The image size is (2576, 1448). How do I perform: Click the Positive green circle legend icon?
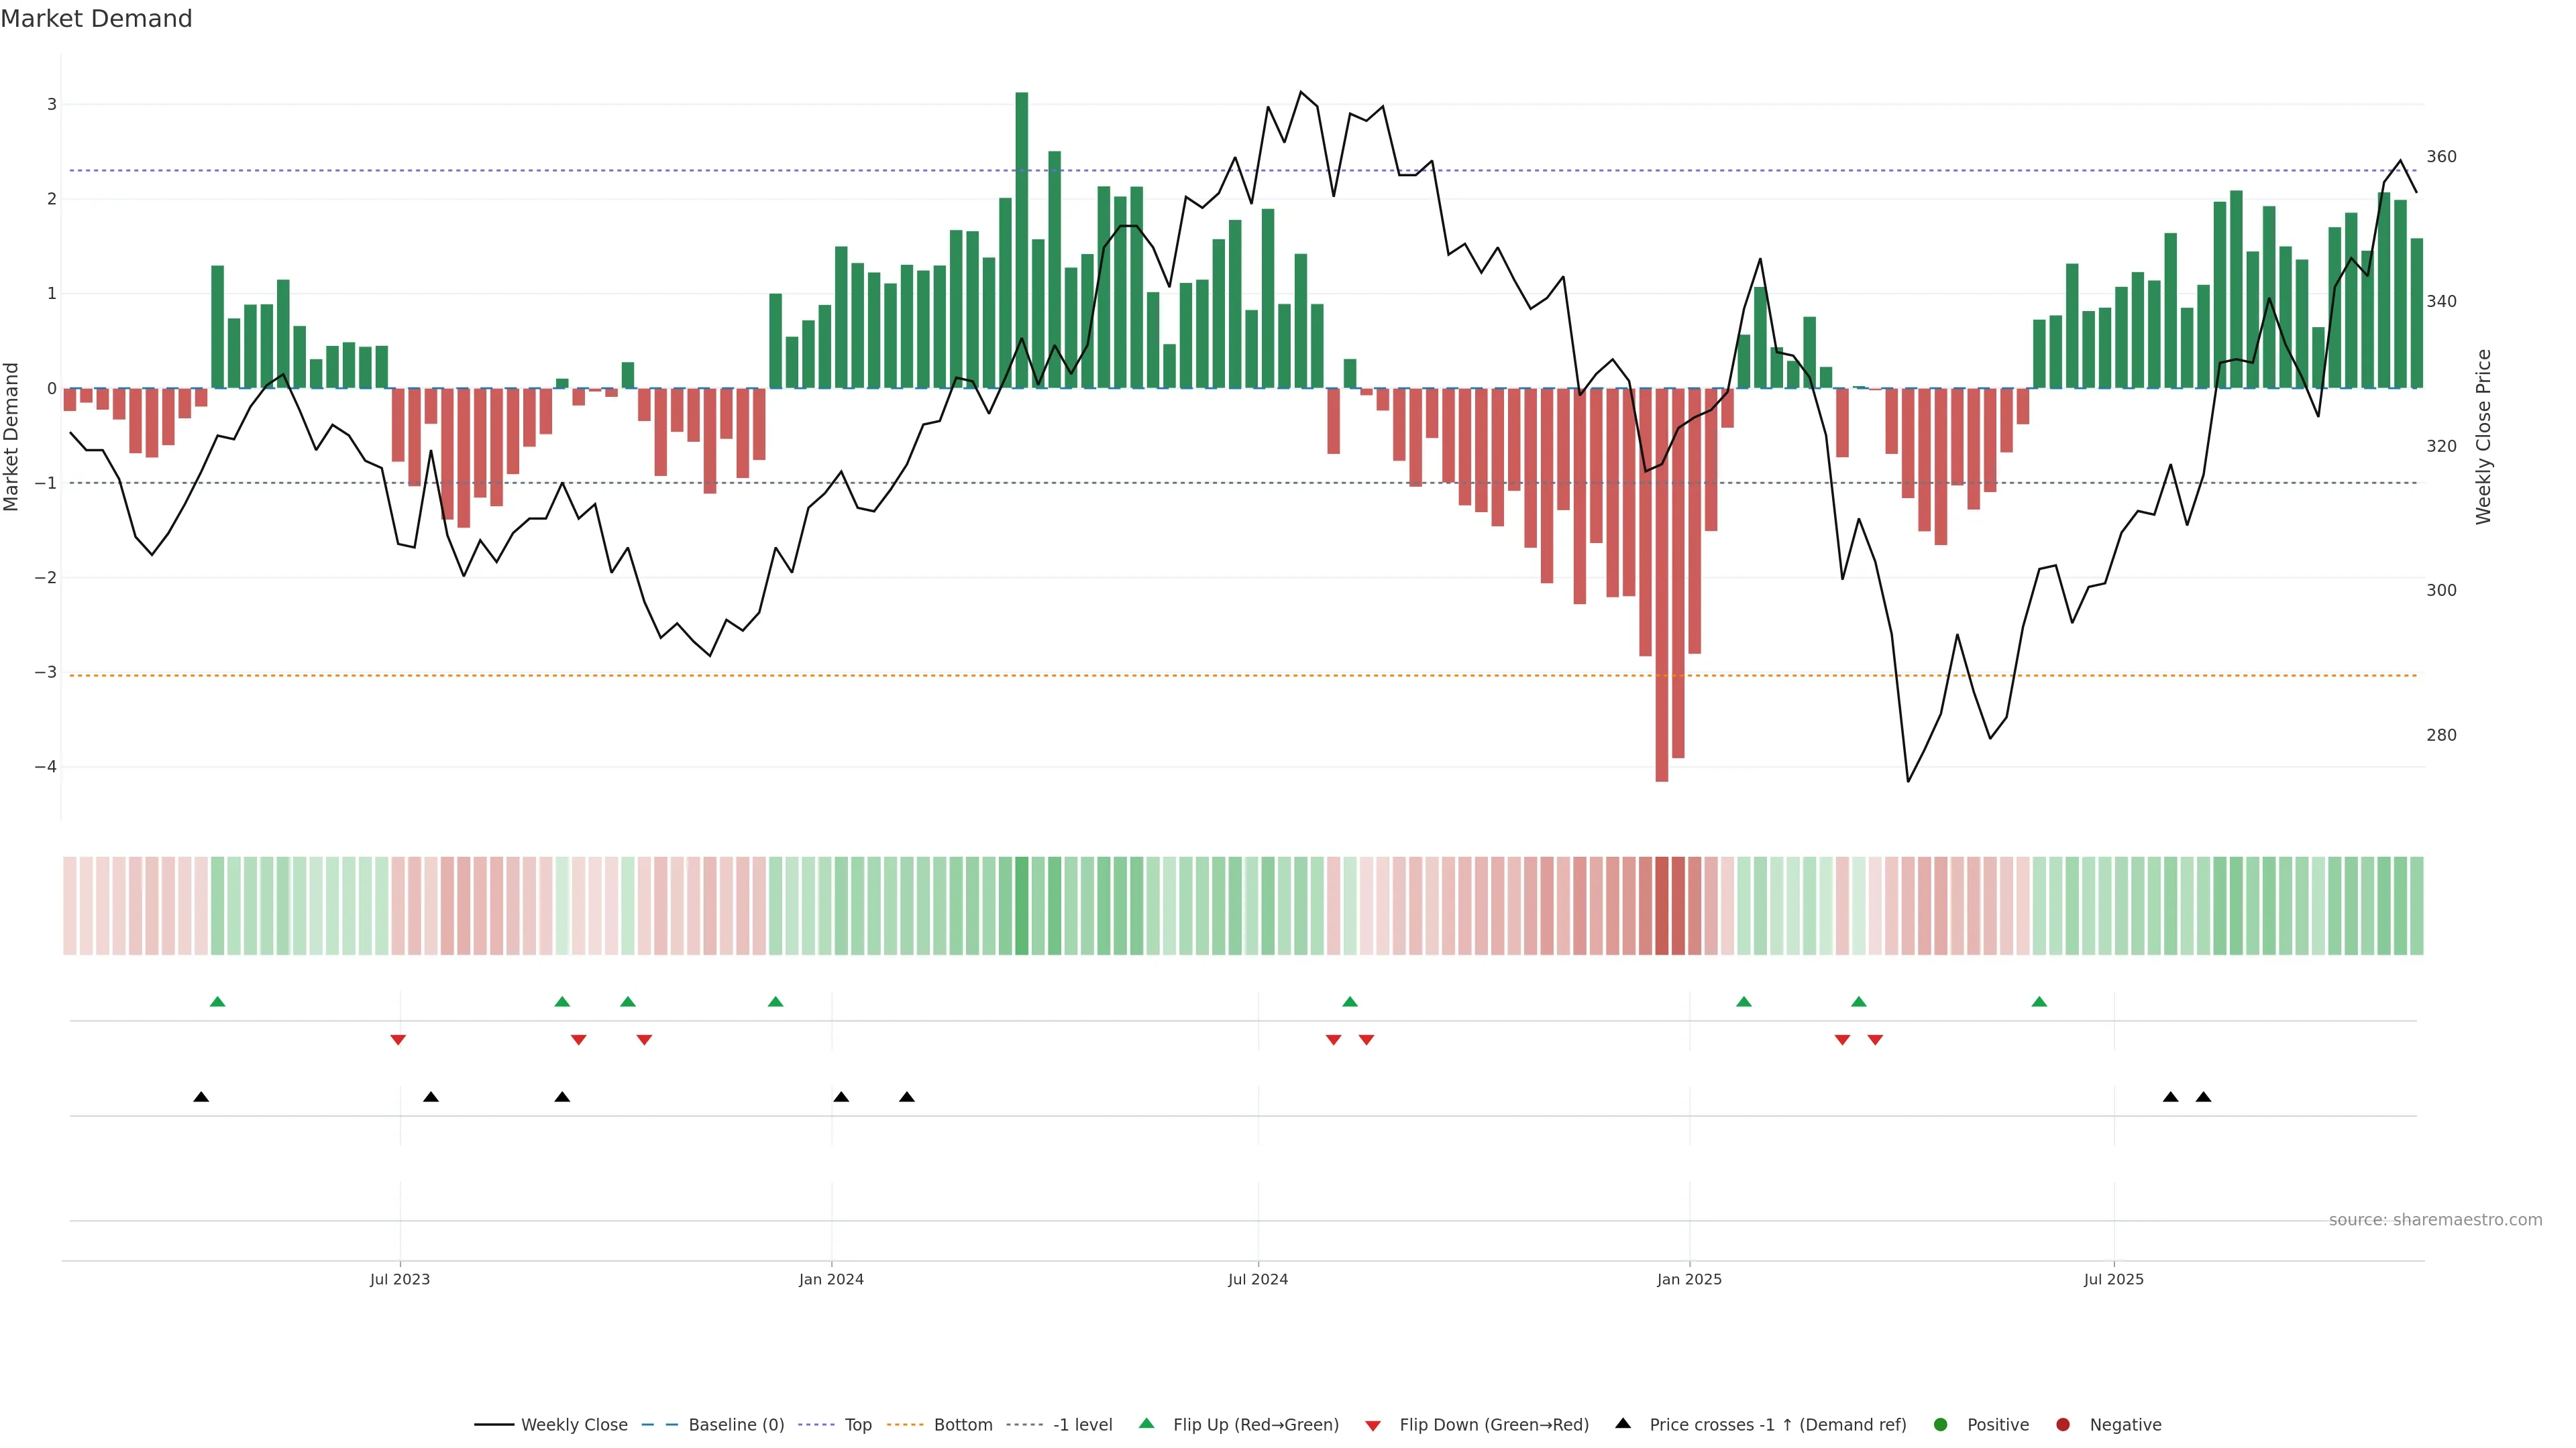(1941, 1425)
